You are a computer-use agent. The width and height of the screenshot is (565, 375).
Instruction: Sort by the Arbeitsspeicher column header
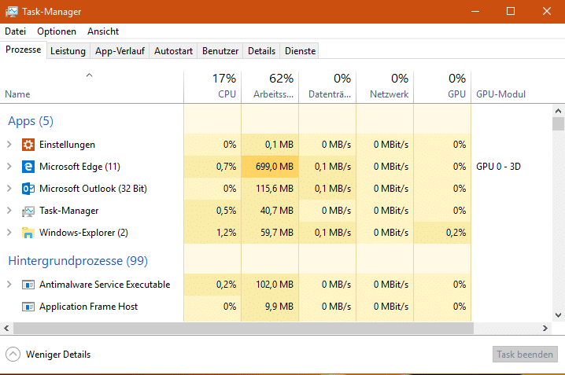point(270,86)
